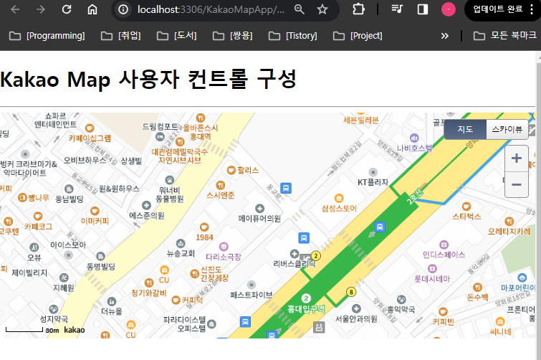
Task: Click the localhost address bar URL
Action: click(x=211, y=9)
